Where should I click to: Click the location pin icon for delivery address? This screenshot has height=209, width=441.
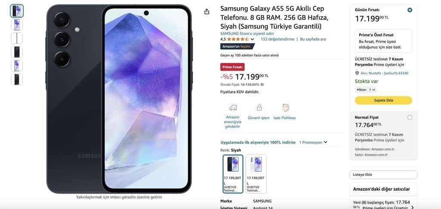[357, 73]
